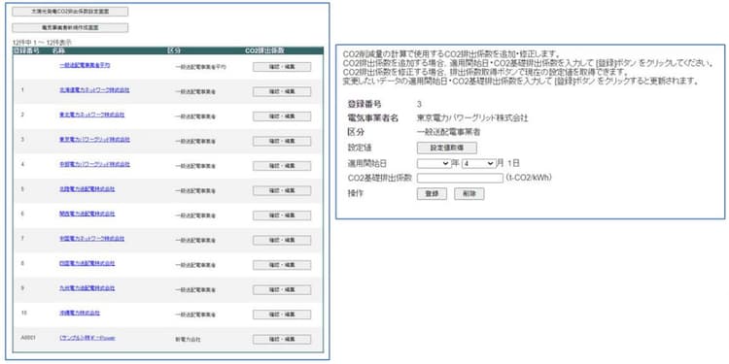Open the 適用開始日 year dropdown
Image resolution: width=729 pixels, height=364 pixels.
click(x=434, y=163)
